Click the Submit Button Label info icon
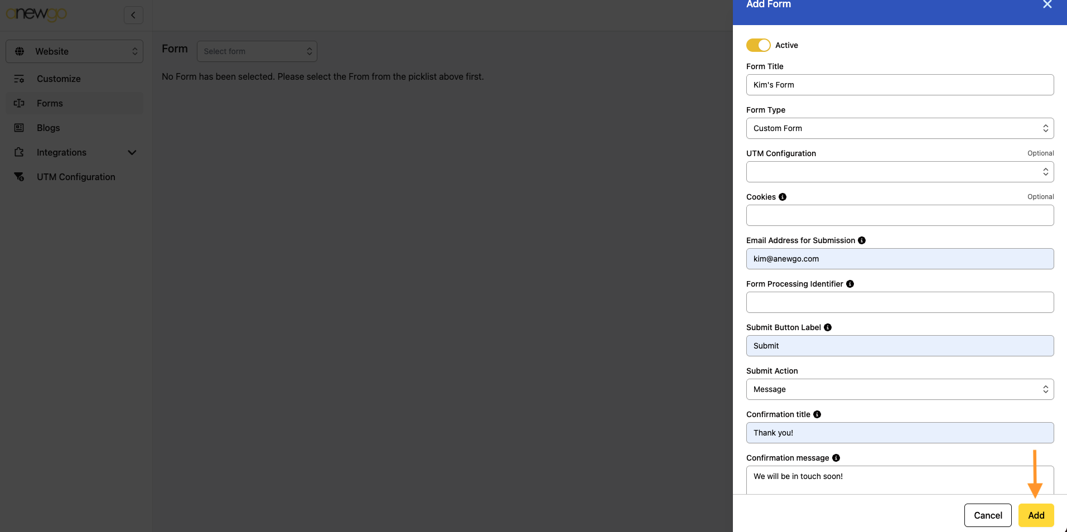Viewport: 1067px width, 532px height. point(828,327)
